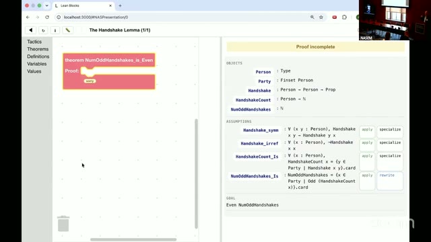Open the info icon in app toolbar
431x242 pixels.
tap(55, 30)
